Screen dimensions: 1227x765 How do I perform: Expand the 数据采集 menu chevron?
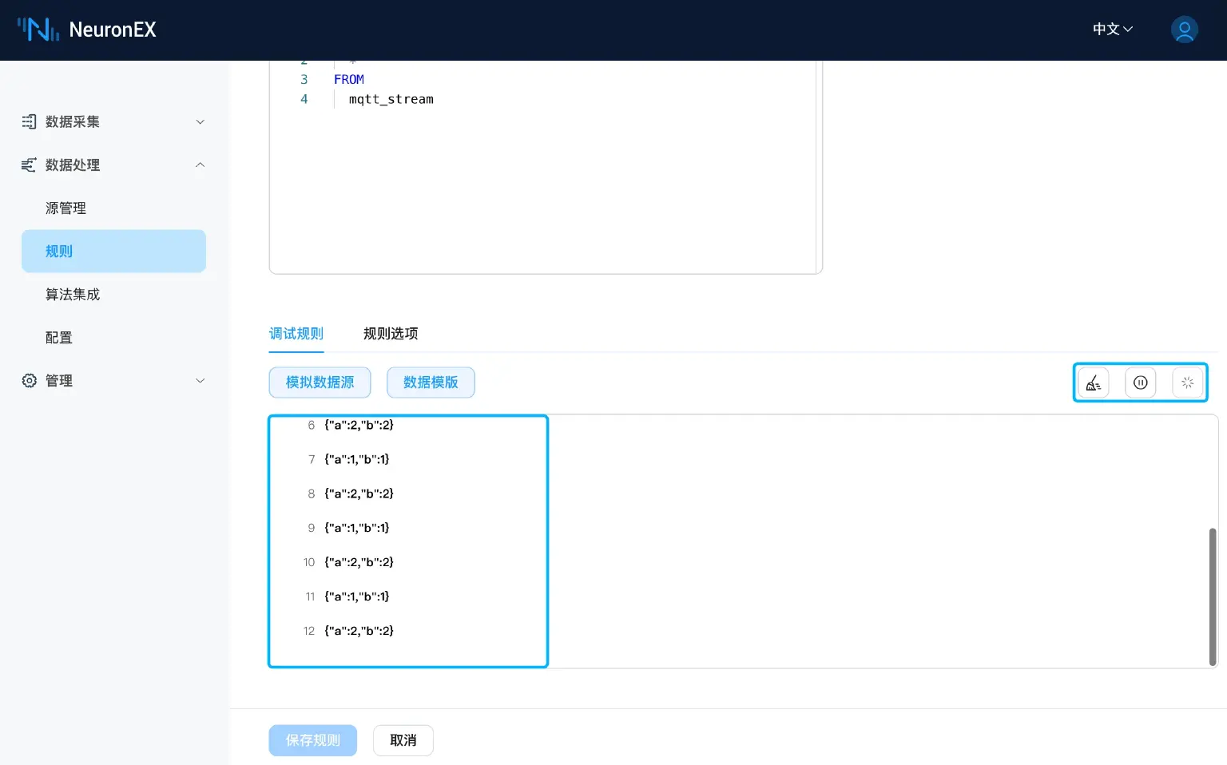(x=200, y=121)
